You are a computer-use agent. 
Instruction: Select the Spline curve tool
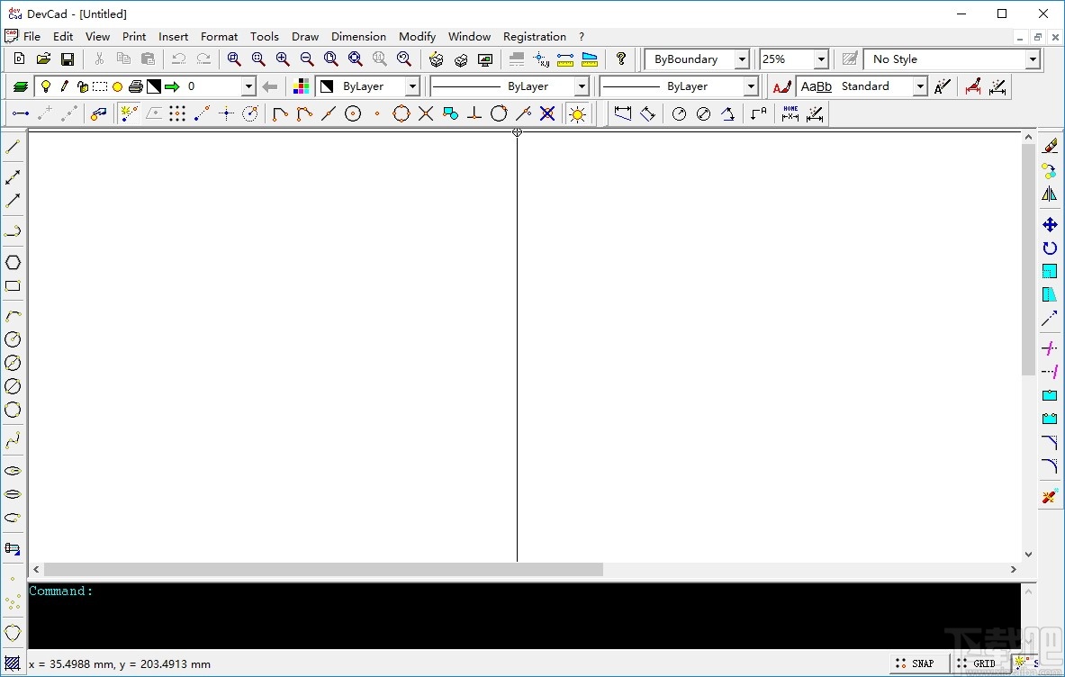(x=13, y=440)
